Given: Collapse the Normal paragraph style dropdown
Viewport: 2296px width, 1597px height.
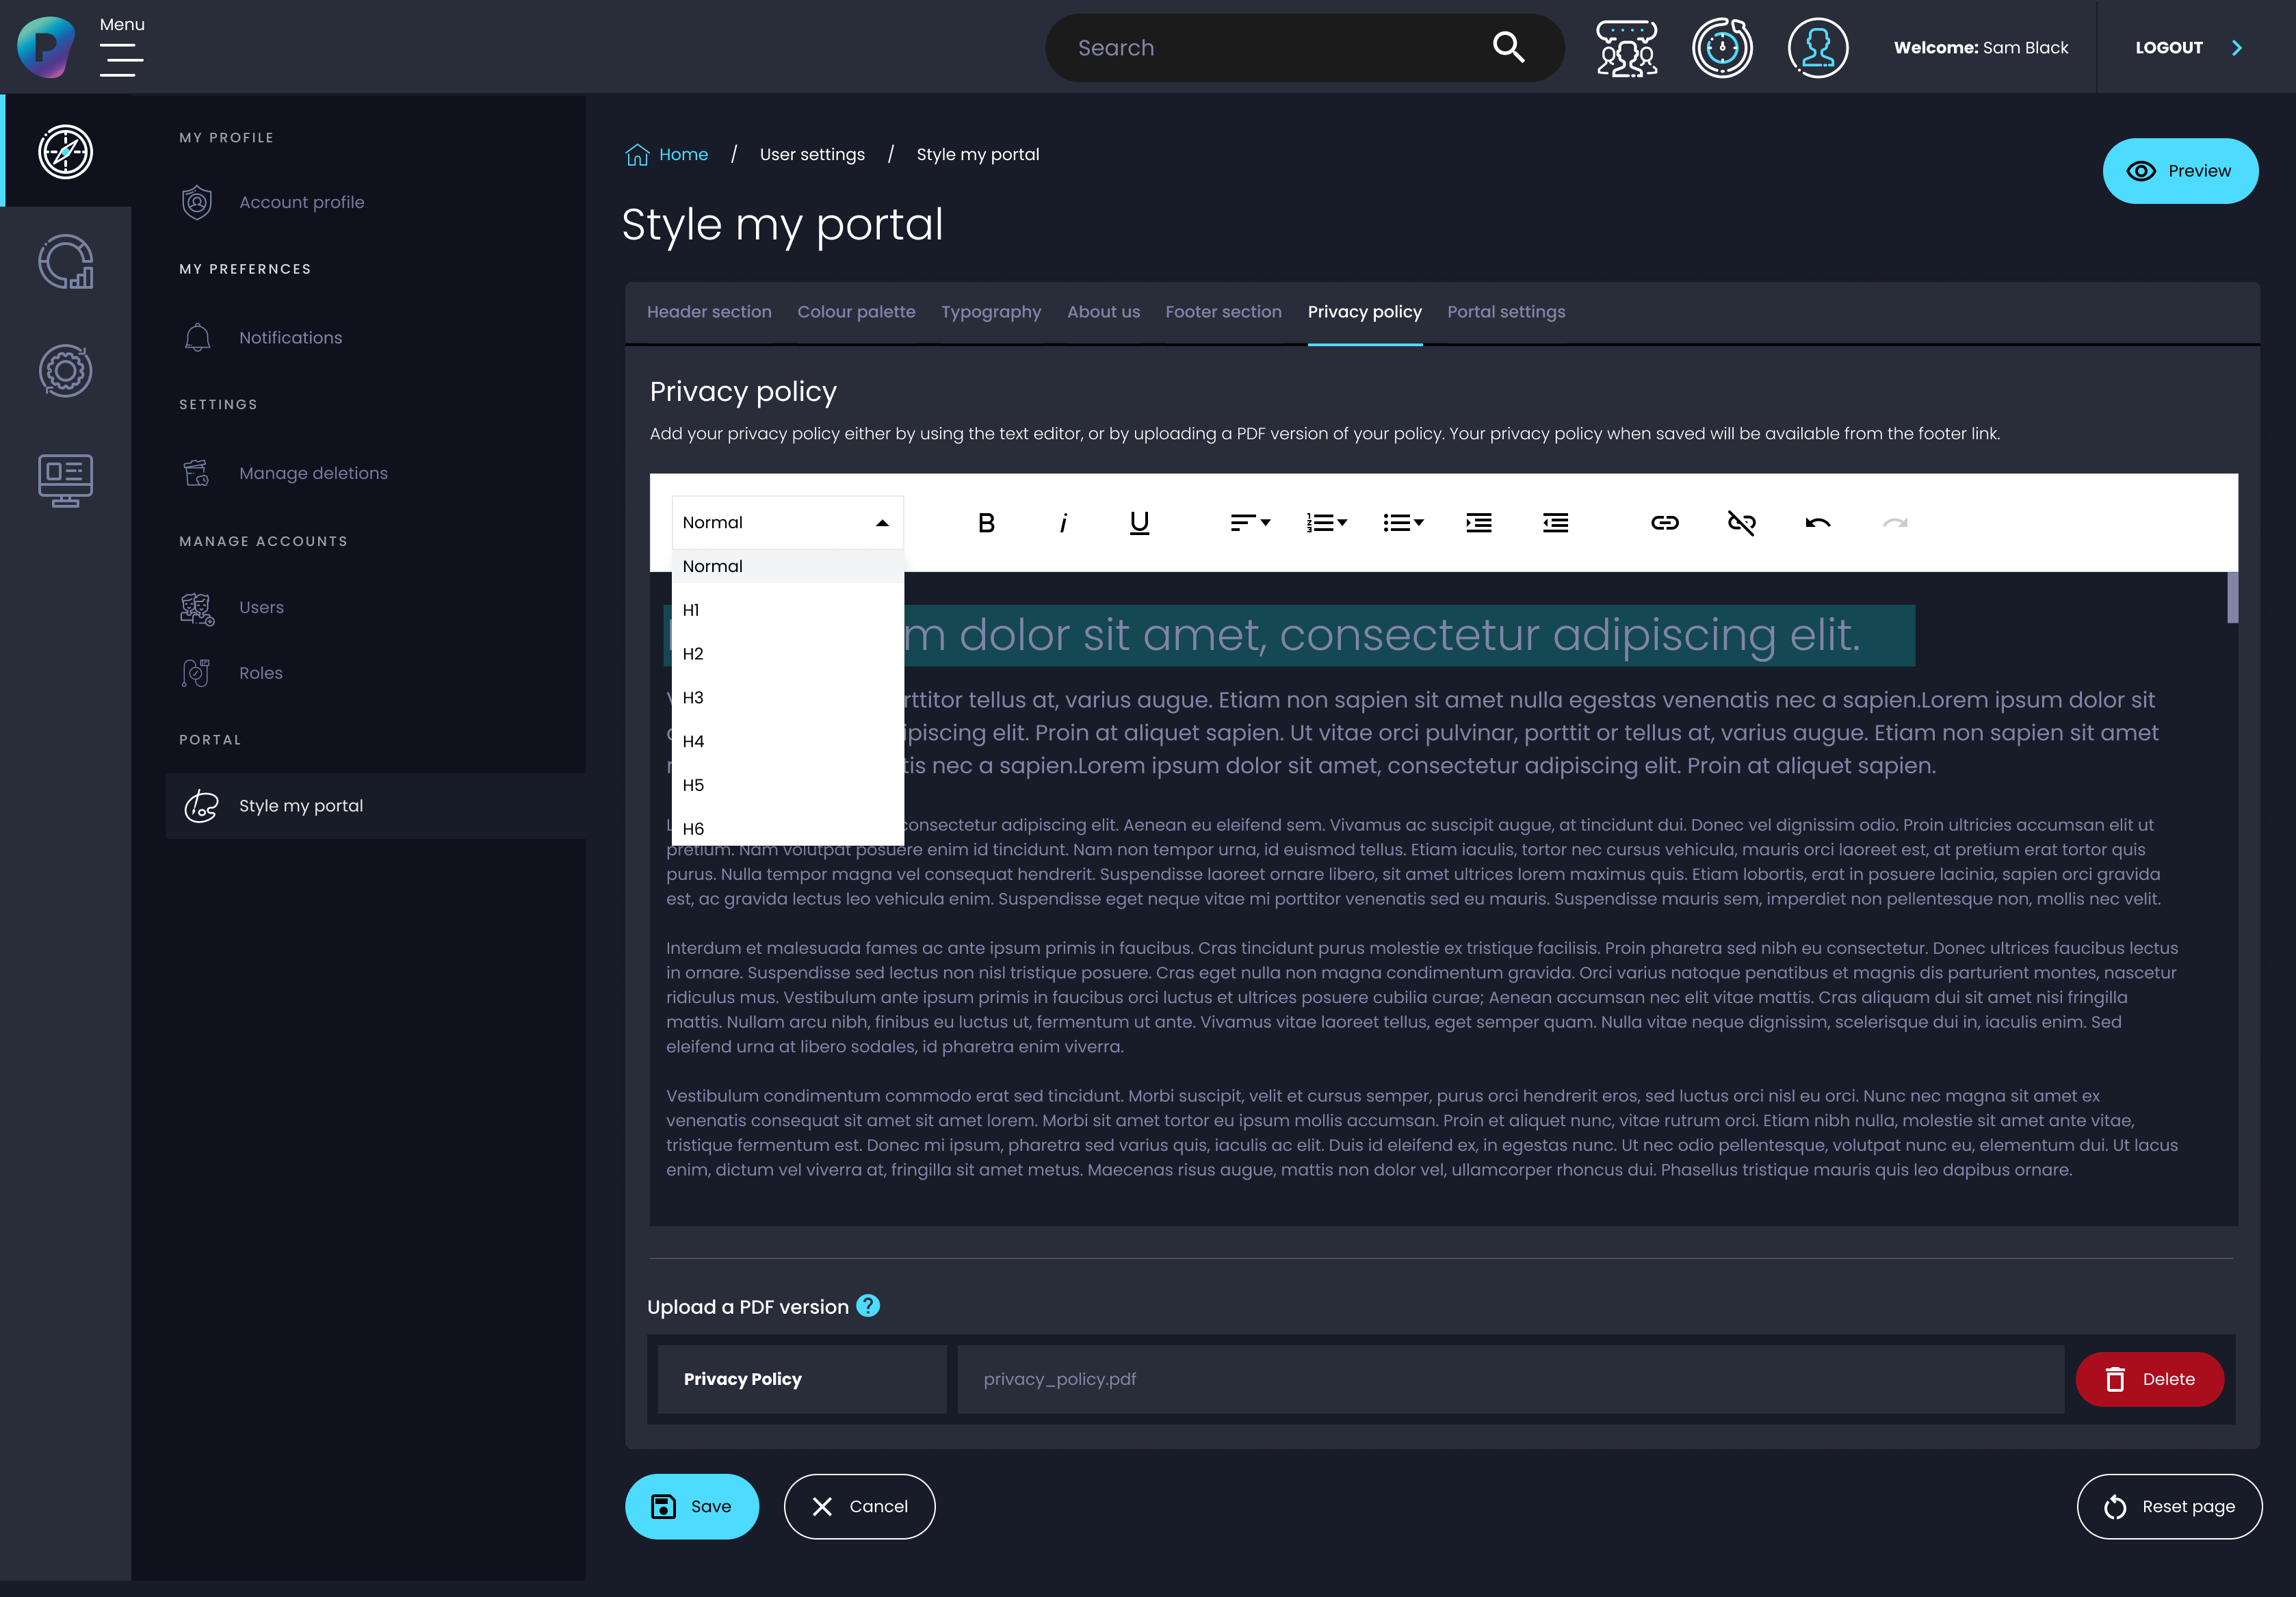Looking at the screenshot, I should point(787,523).
